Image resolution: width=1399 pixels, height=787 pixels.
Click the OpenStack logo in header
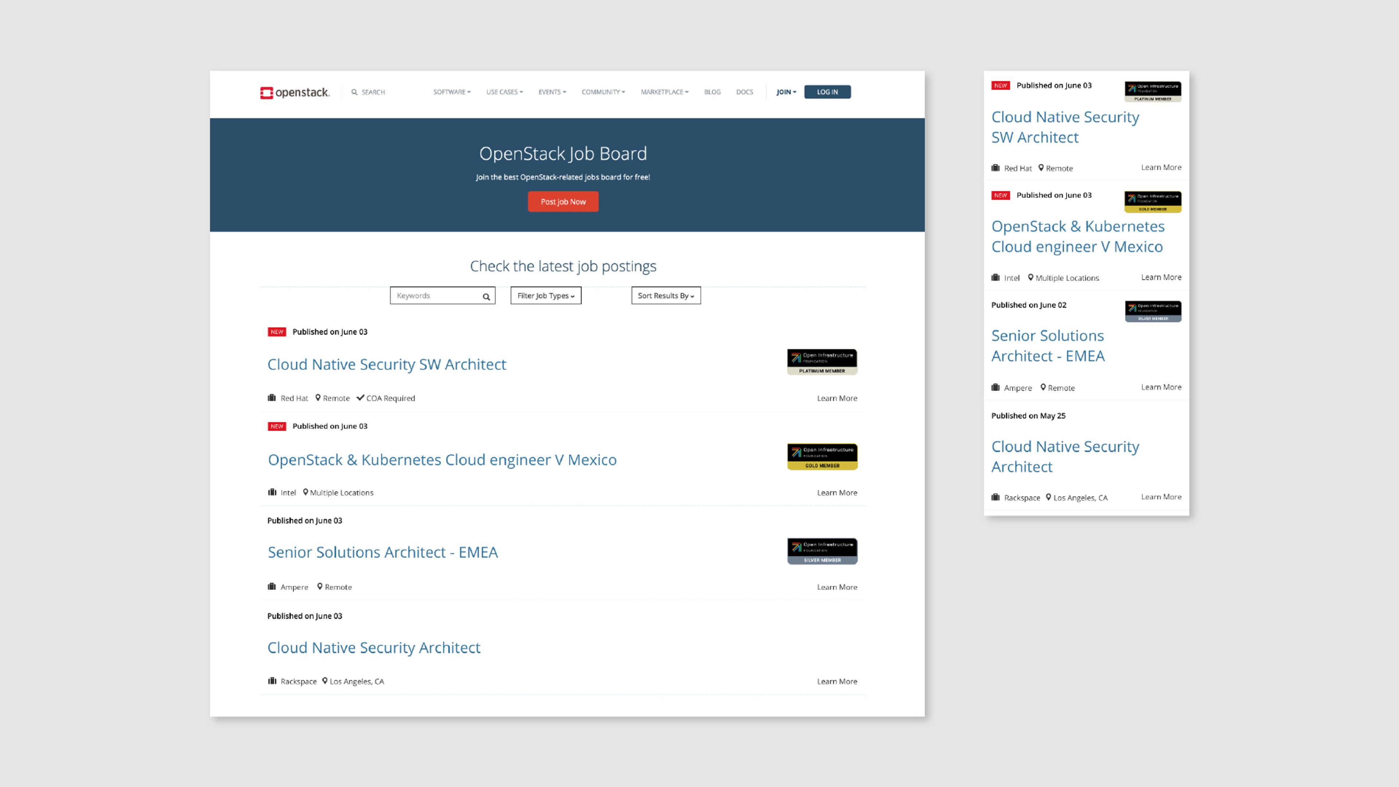tap(294, 92)
